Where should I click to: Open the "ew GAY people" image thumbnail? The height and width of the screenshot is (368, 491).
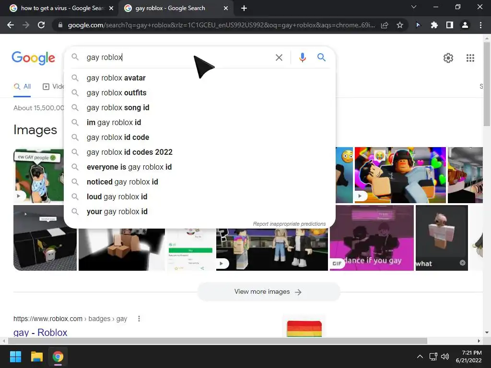[38, 175]
